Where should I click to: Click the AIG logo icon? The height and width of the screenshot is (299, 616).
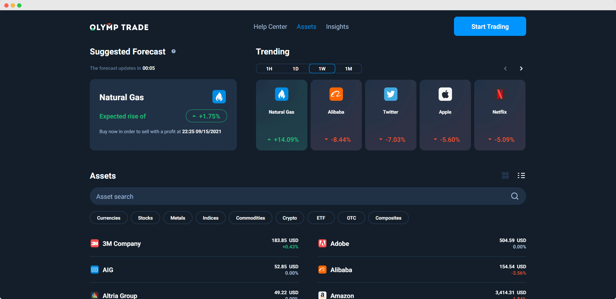coord(95,270)
